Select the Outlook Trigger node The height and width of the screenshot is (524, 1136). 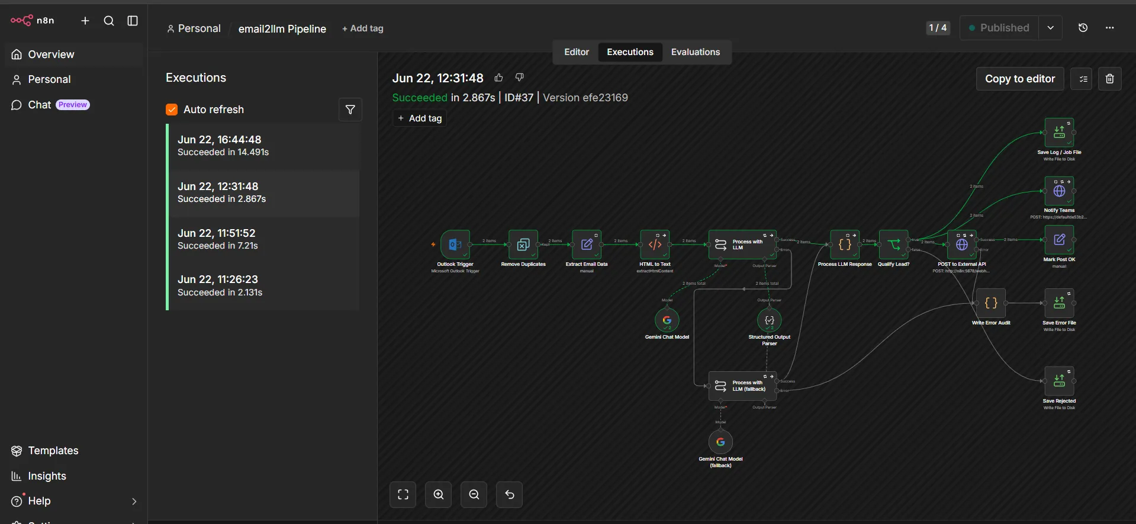[455, 245]
